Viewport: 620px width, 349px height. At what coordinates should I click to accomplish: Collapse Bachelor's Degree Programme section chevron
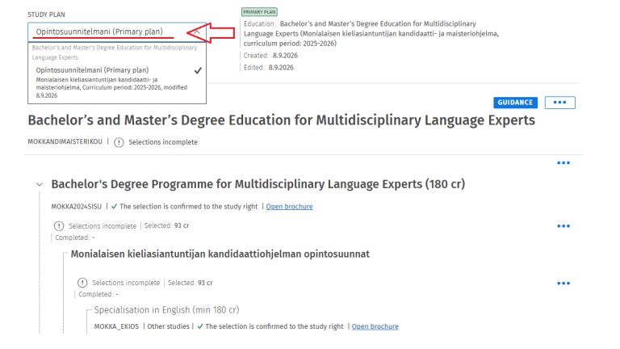coord(39,184)
